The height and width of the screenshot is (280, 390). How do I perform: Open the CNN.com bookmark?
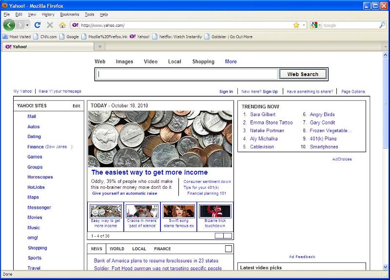coord(45,37)
